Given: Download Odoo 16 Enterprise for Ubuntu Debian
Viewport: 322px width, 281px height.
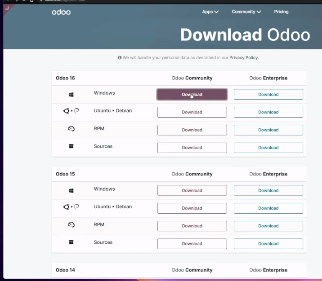Looking at the screenshot, I should [268, 112].
